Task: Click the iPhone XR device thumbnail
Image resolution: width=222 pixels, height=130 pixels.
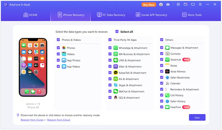Action: click(33, 67)
